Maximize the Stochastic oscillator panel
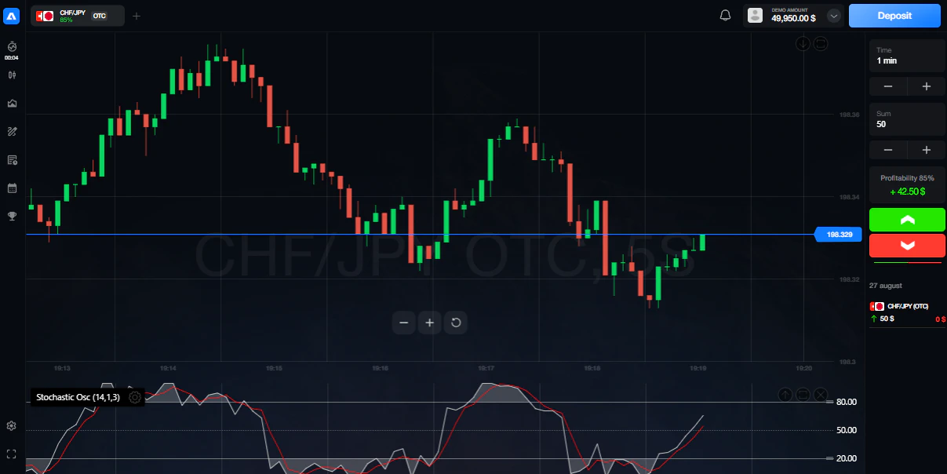 pyautogui.click(x=803, y=394)
